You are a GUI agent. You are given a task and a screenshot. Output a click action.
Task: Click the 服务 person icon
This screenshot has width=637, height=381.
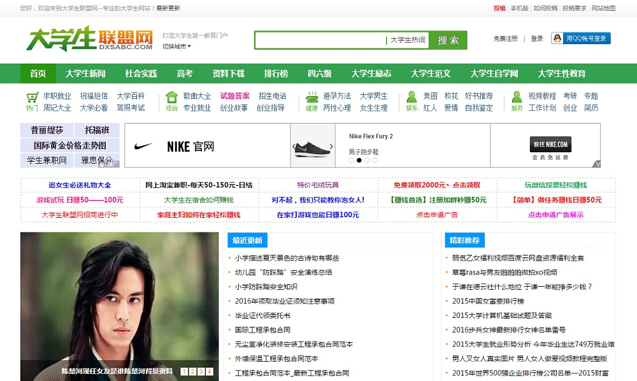click(x=517, y=97)
